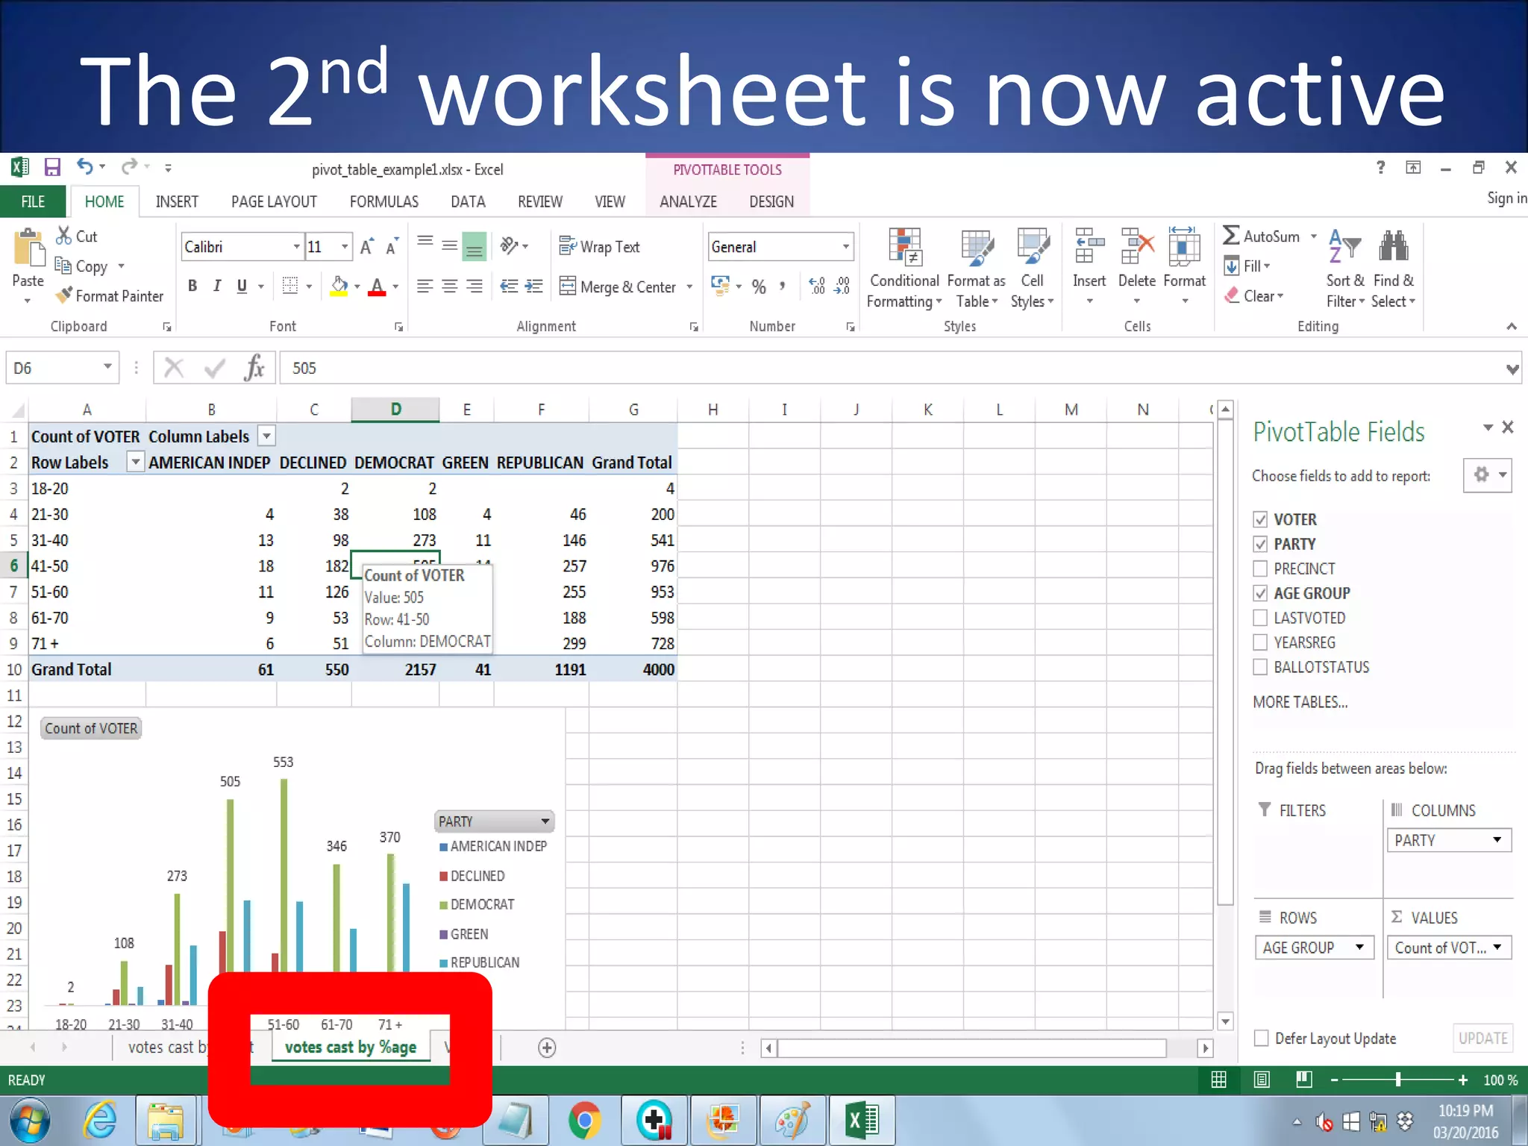Open the FILE tab
The height and width of the screenshot is (1146, 1528).
coord(33,201)
